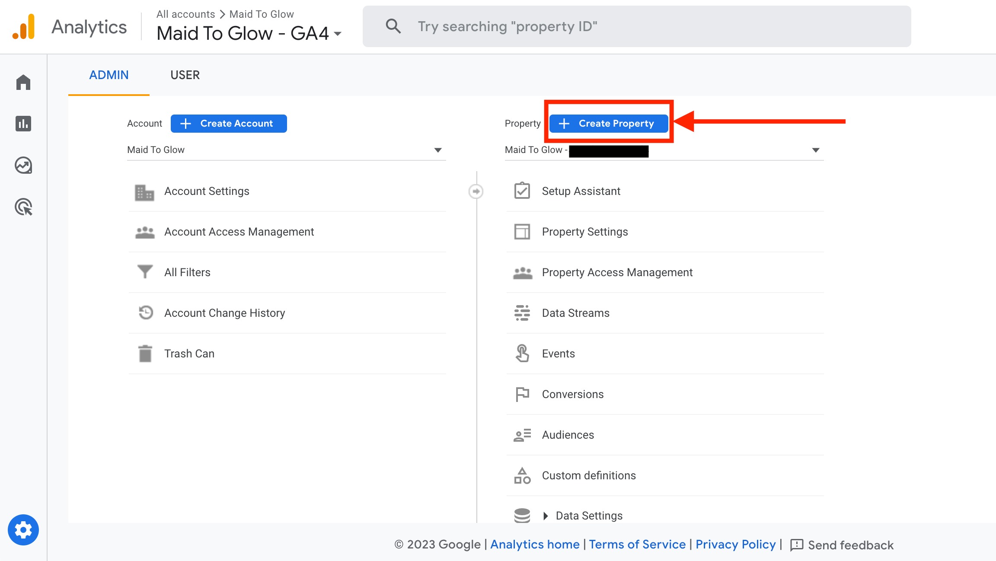Open Audiences
Viewport: 996px width, 561px height.
point(665,435)
